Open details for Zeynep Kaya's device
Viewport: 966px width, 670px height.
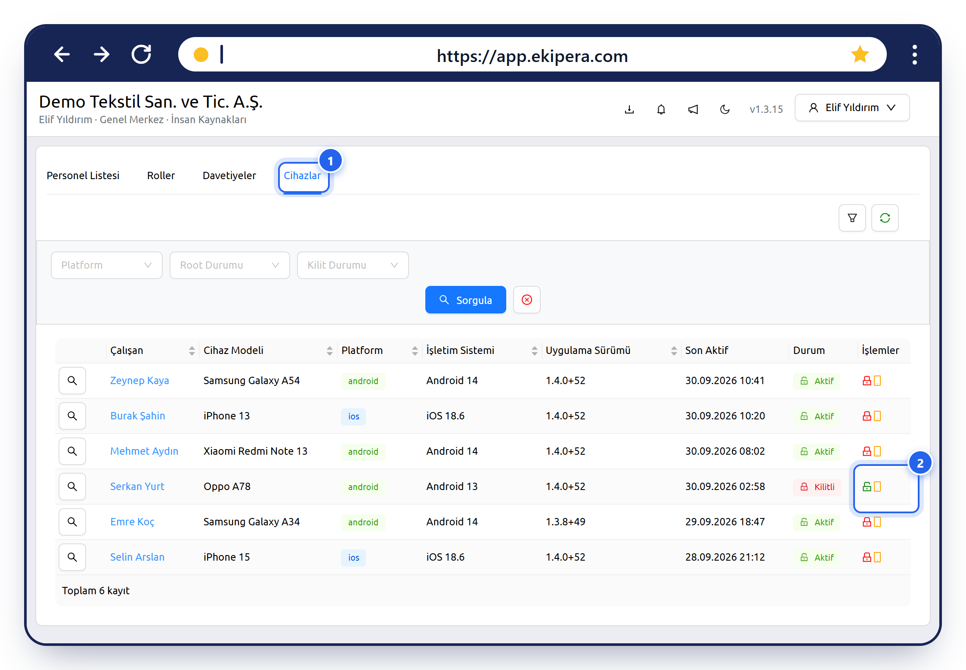[72, 381]
